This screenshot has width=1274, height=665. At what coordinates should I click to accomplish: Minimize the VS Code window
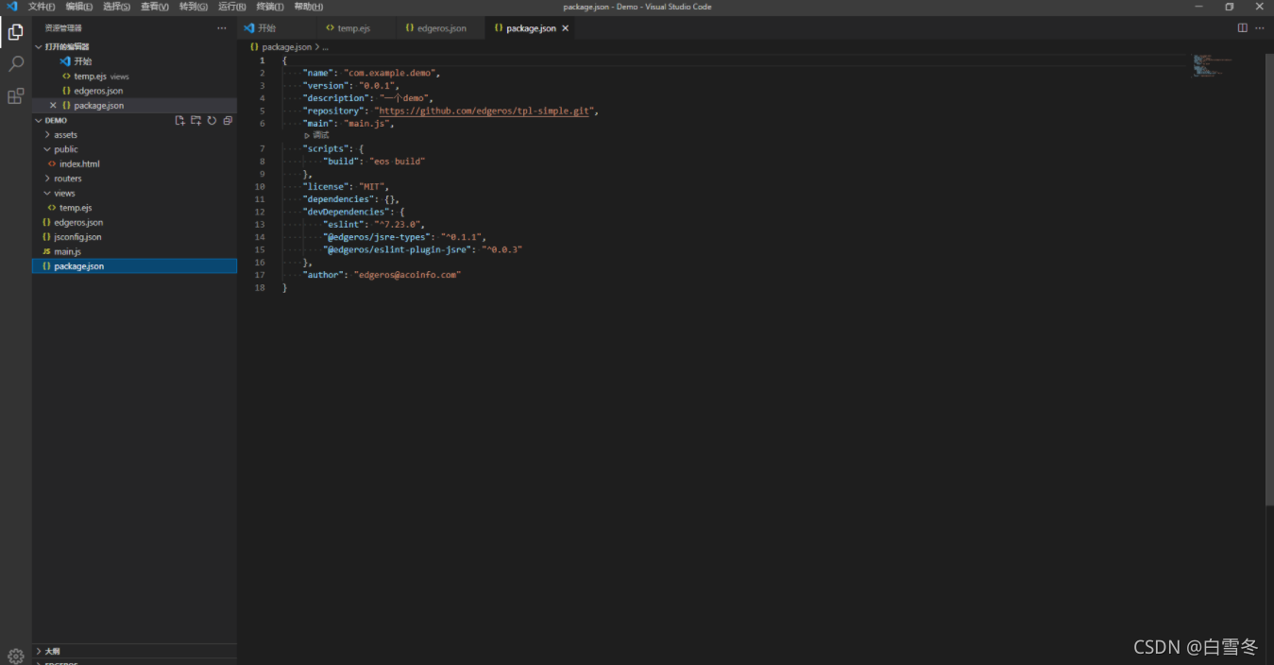click(1199, 7)
